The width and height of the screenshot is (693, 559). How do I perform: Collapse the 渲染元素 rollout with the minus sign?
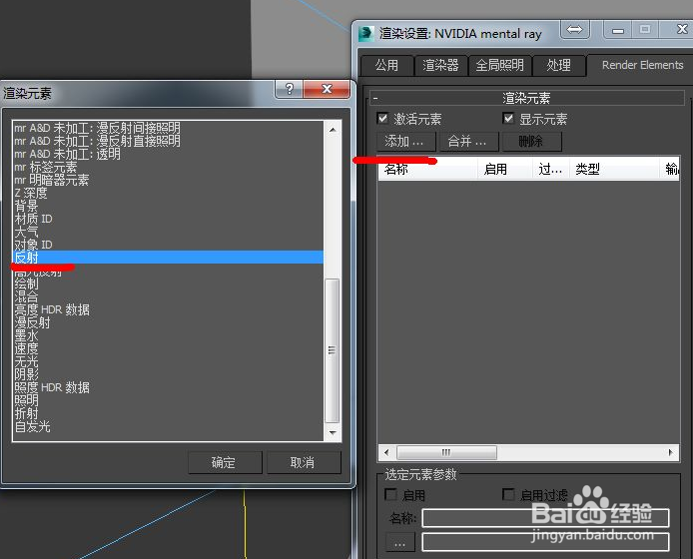[375, 98]
